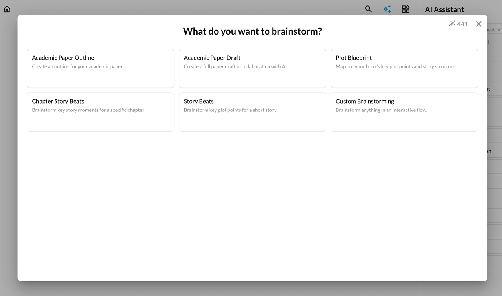Open search with the magnifying glass icon
Viewport: 502px width, 296px height.
368,9
